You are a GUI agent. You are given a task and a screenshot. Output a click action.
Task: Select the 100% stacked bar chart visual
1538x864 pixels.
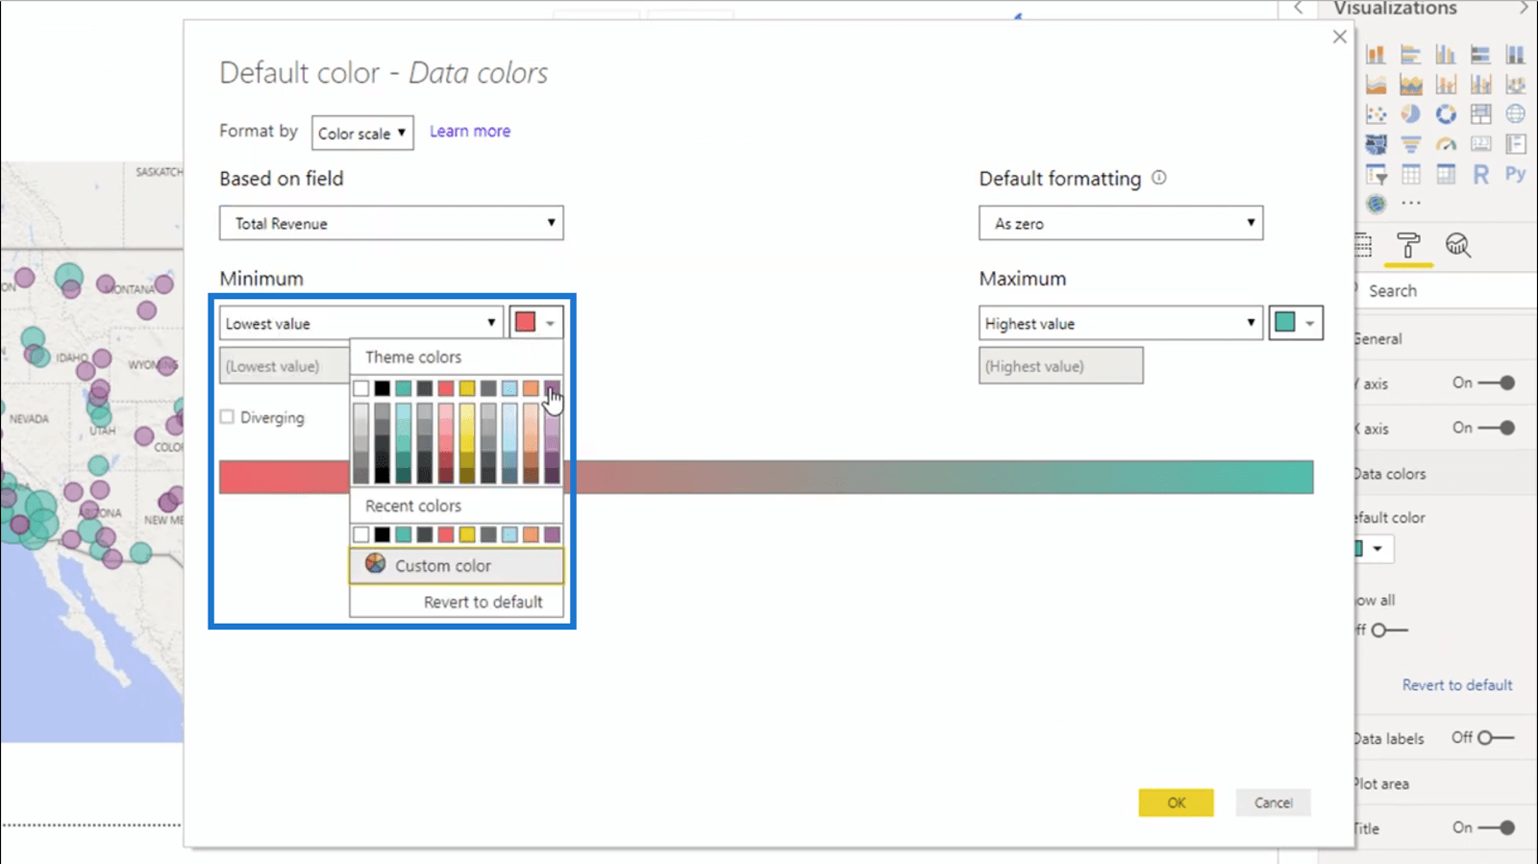[1480, 55]
